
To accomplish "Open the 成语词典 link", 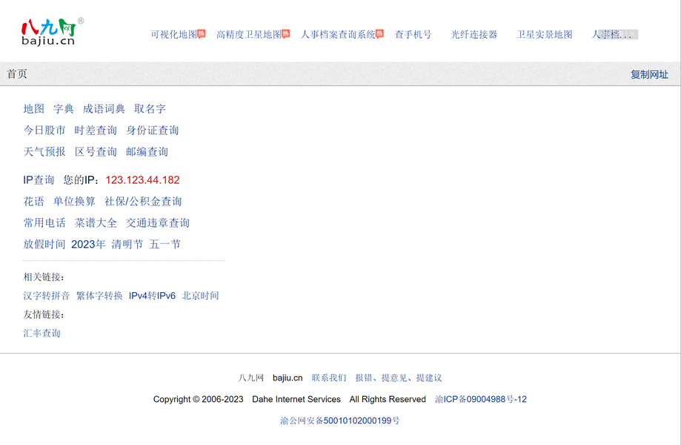I will (104, 109).
